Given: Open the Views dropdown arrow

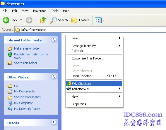Looking at the screenshot, I should pos(103,20).
